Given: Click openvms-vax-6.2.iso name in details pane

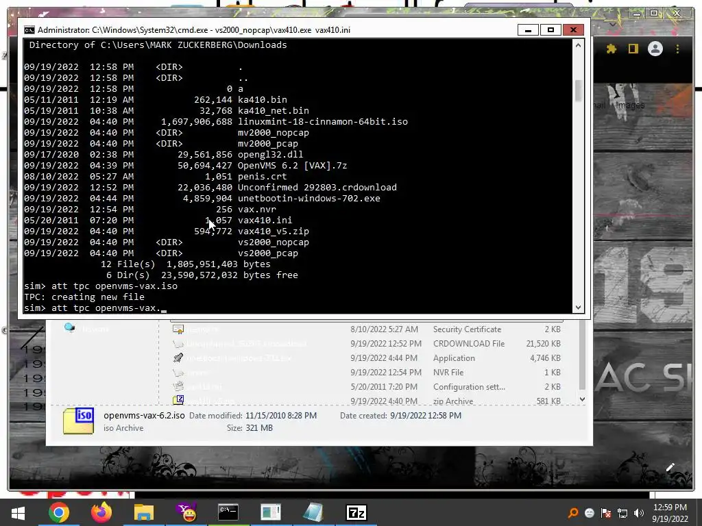Looking at the screenshot, I should (x=144, y=415).
